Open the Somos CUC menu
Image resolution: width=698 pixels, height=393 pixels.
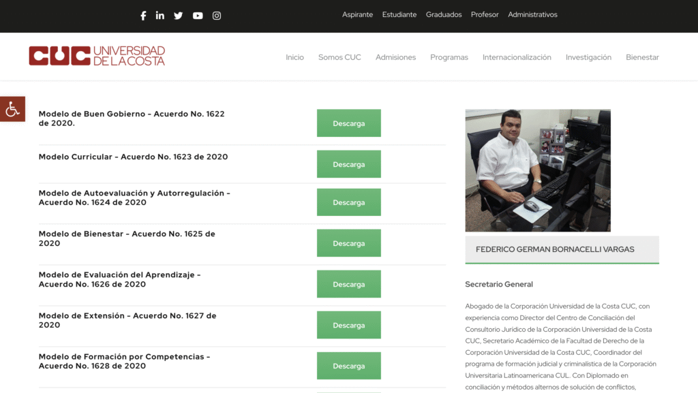point(339,57)
